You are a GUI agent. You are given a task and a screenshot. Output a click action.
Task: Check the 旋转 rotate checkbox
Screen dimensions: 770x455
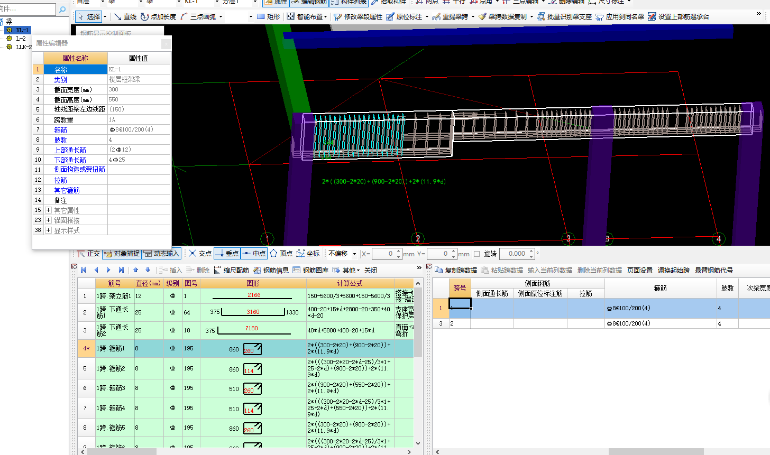[x=476, y=254]
